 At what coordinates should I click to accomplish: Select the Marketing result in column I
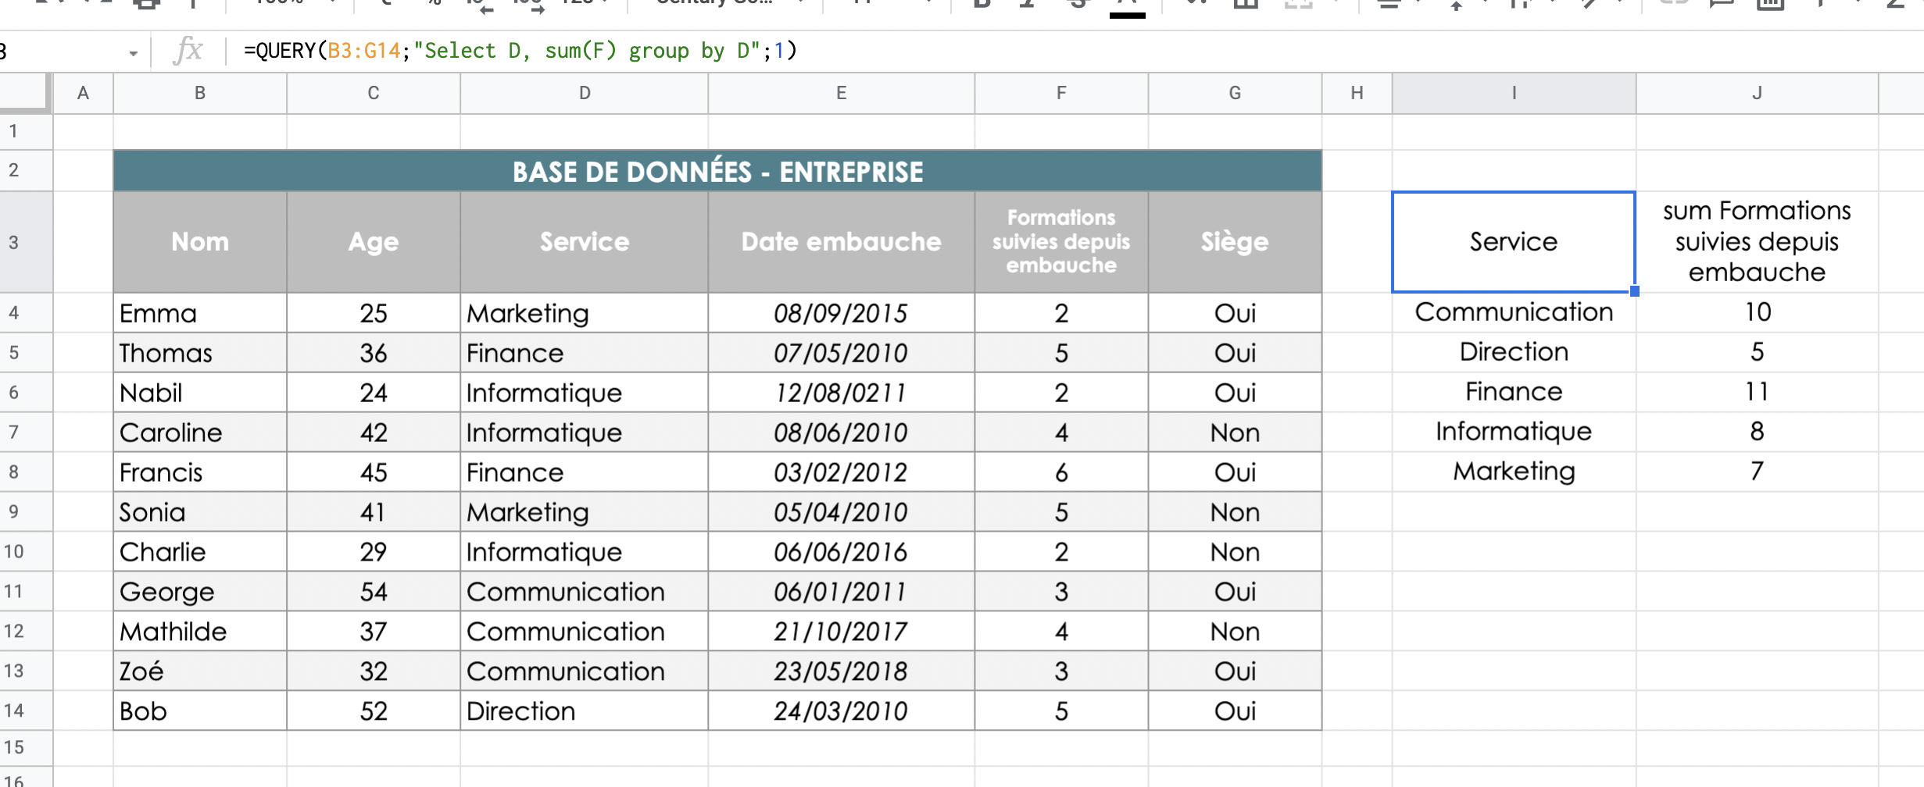[x=1514, y=472]
